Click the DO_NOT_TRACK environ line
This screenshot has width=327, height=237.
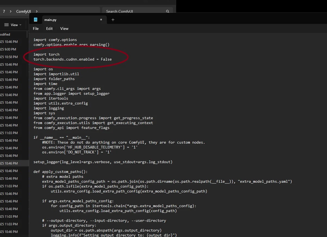[77, 152]
